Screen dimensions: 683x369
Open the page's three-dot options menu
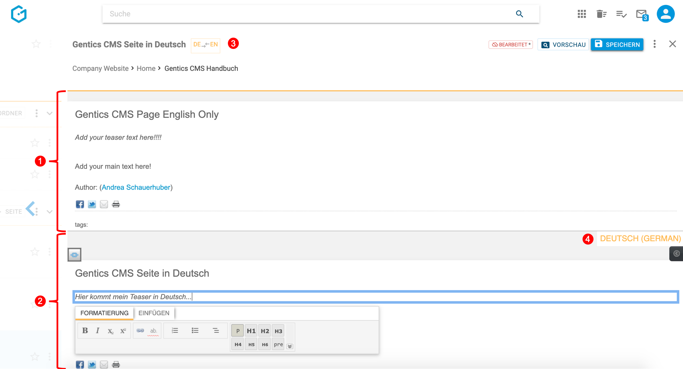click(654, 44)
